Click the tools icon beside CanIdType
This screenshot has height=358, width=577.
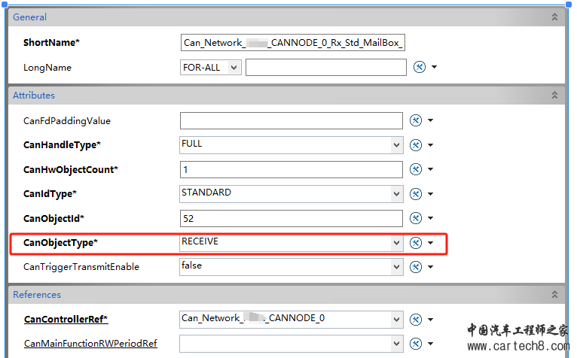[x=415, y=194]
